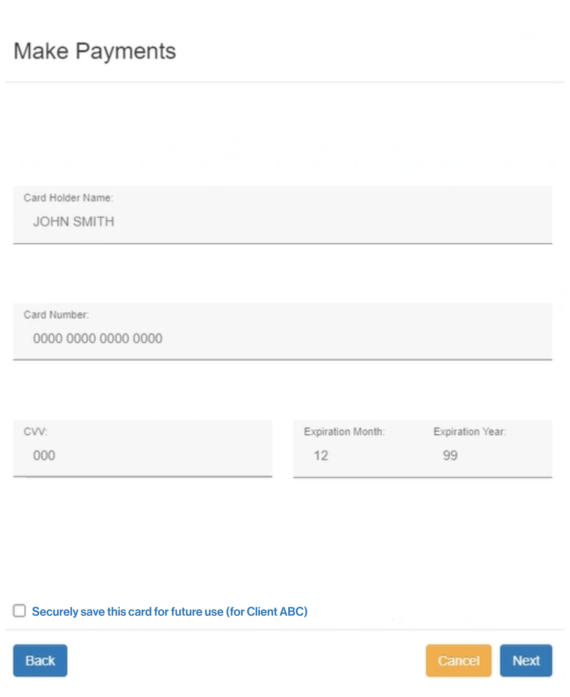Screen dimensions: 570x697
Task: Click the 0000 0000 0000 0000 placeholder
Action: pyautogui.click(x=98, y=338)
